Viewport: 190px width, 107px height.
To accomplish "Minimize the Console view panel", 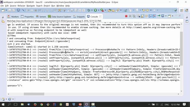I will point(176,16).
